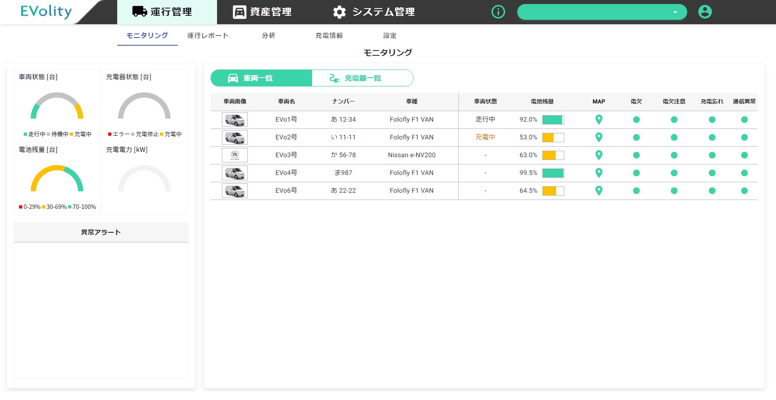776x400 pixels.
Task: Click the 車両状態 column header
Action: click(x=485, y=101)
